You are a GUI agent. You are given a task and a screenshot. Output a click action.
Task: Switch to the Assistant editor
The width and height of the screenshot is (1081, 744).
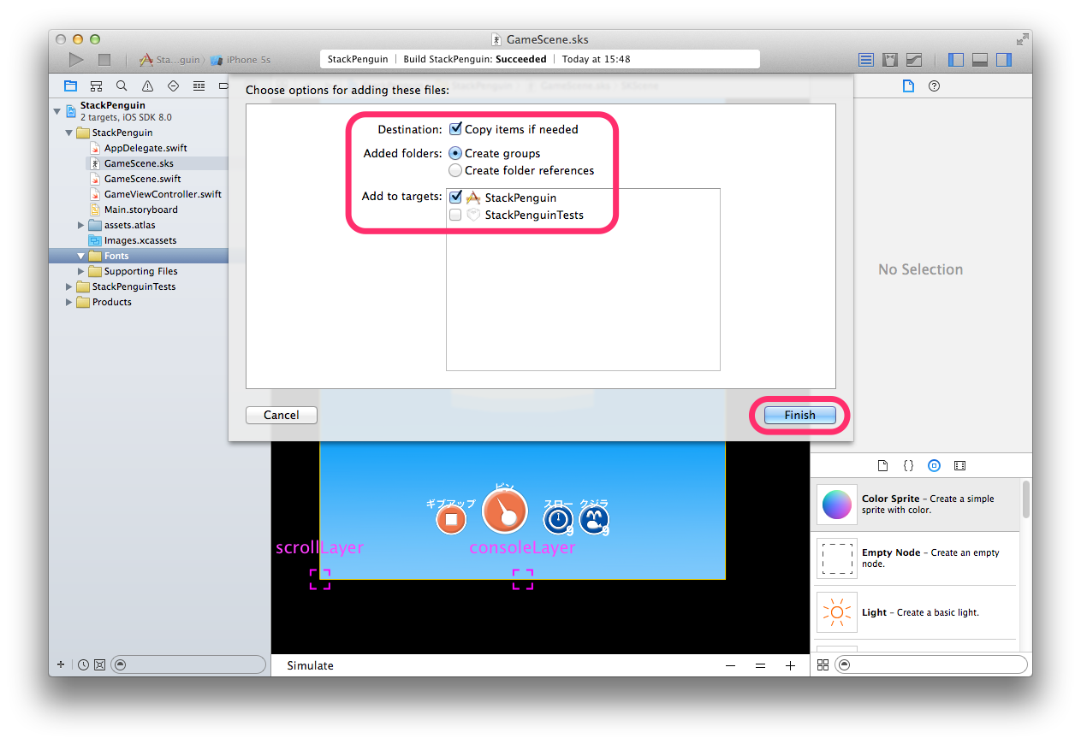point(890,60)
